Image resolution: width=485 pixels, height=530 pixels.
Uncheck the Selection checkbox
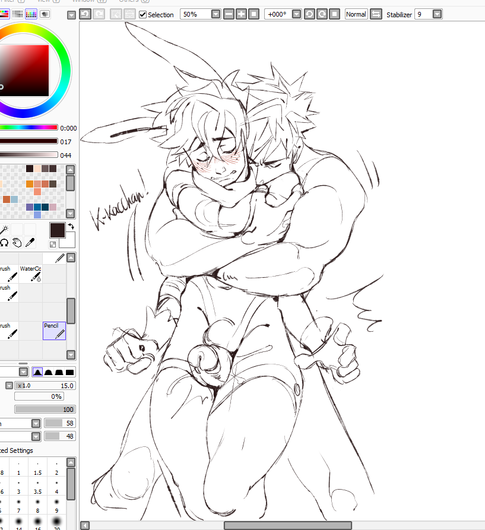click(x=143, y=14)
